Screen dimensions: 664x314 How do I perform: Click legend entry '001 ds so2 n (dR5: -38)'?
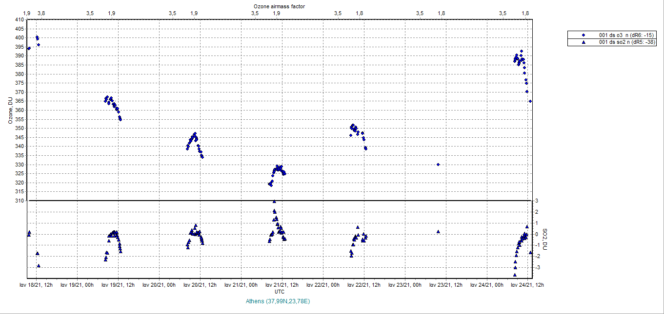point(627,42)
